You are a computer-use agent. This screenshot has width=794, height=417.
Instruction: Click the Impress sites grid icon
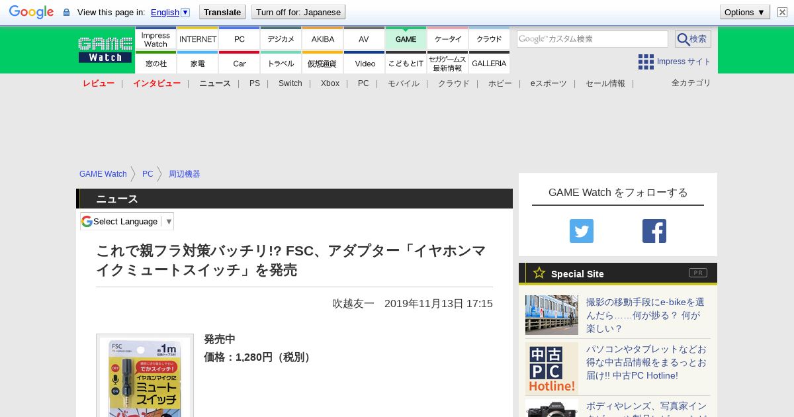646,62
